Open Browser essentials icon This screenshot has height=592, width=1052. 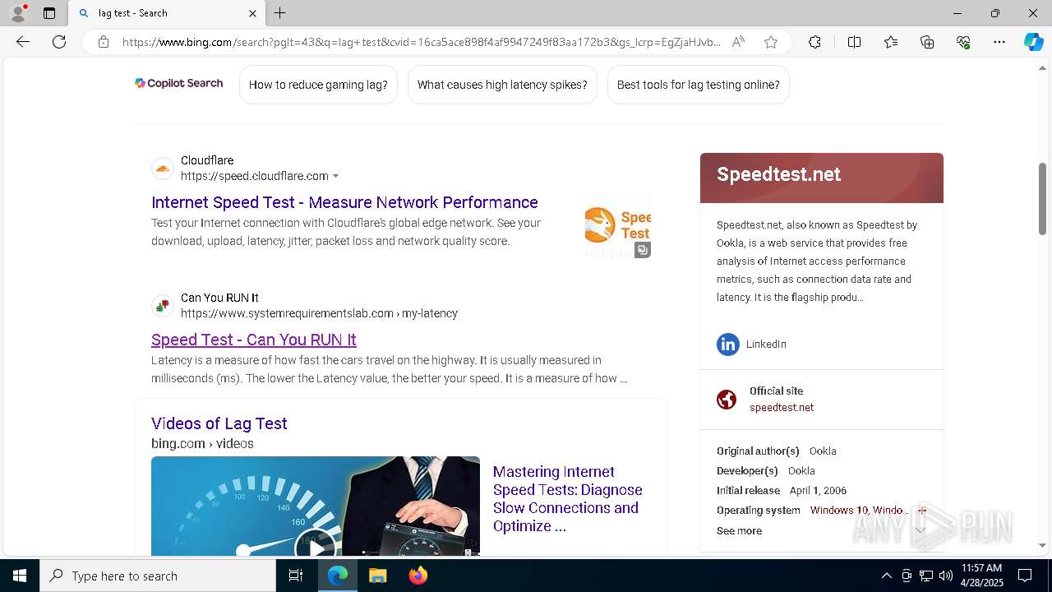point(963,42)
